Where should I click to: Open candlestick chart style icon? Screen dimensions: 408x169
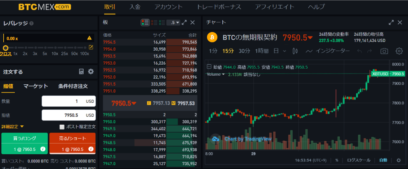coord(295,51)
